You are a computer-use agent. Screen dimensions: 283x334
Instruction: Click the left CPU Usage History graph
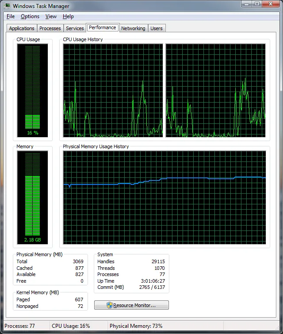click(113, 91)
